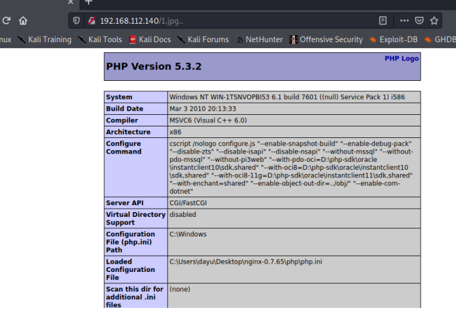Select Configuration File (php.ini) Path label
The width and height of the screenshot is (456, 312).
[x=130, y=242]
